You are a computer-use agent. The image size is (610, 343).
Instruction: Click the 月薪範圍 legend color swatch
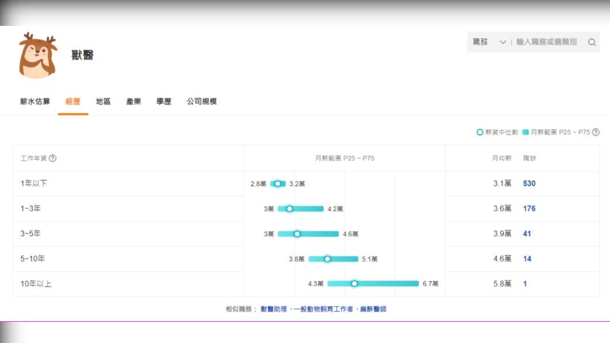click(525, 132)
